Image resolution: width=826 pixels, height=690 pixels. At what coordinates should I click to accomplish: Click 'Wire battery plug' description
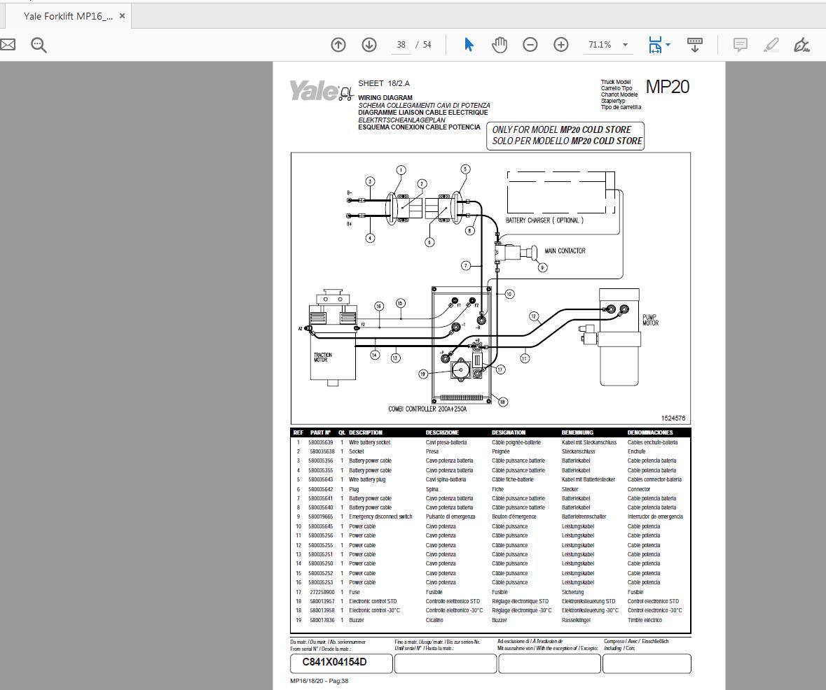(x=367, y=479)
